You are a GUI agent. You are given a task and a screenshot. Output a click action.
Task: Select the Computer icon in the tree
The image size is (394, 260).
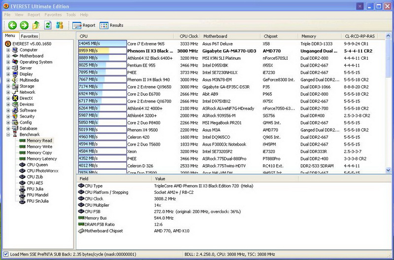coord(15,50)
